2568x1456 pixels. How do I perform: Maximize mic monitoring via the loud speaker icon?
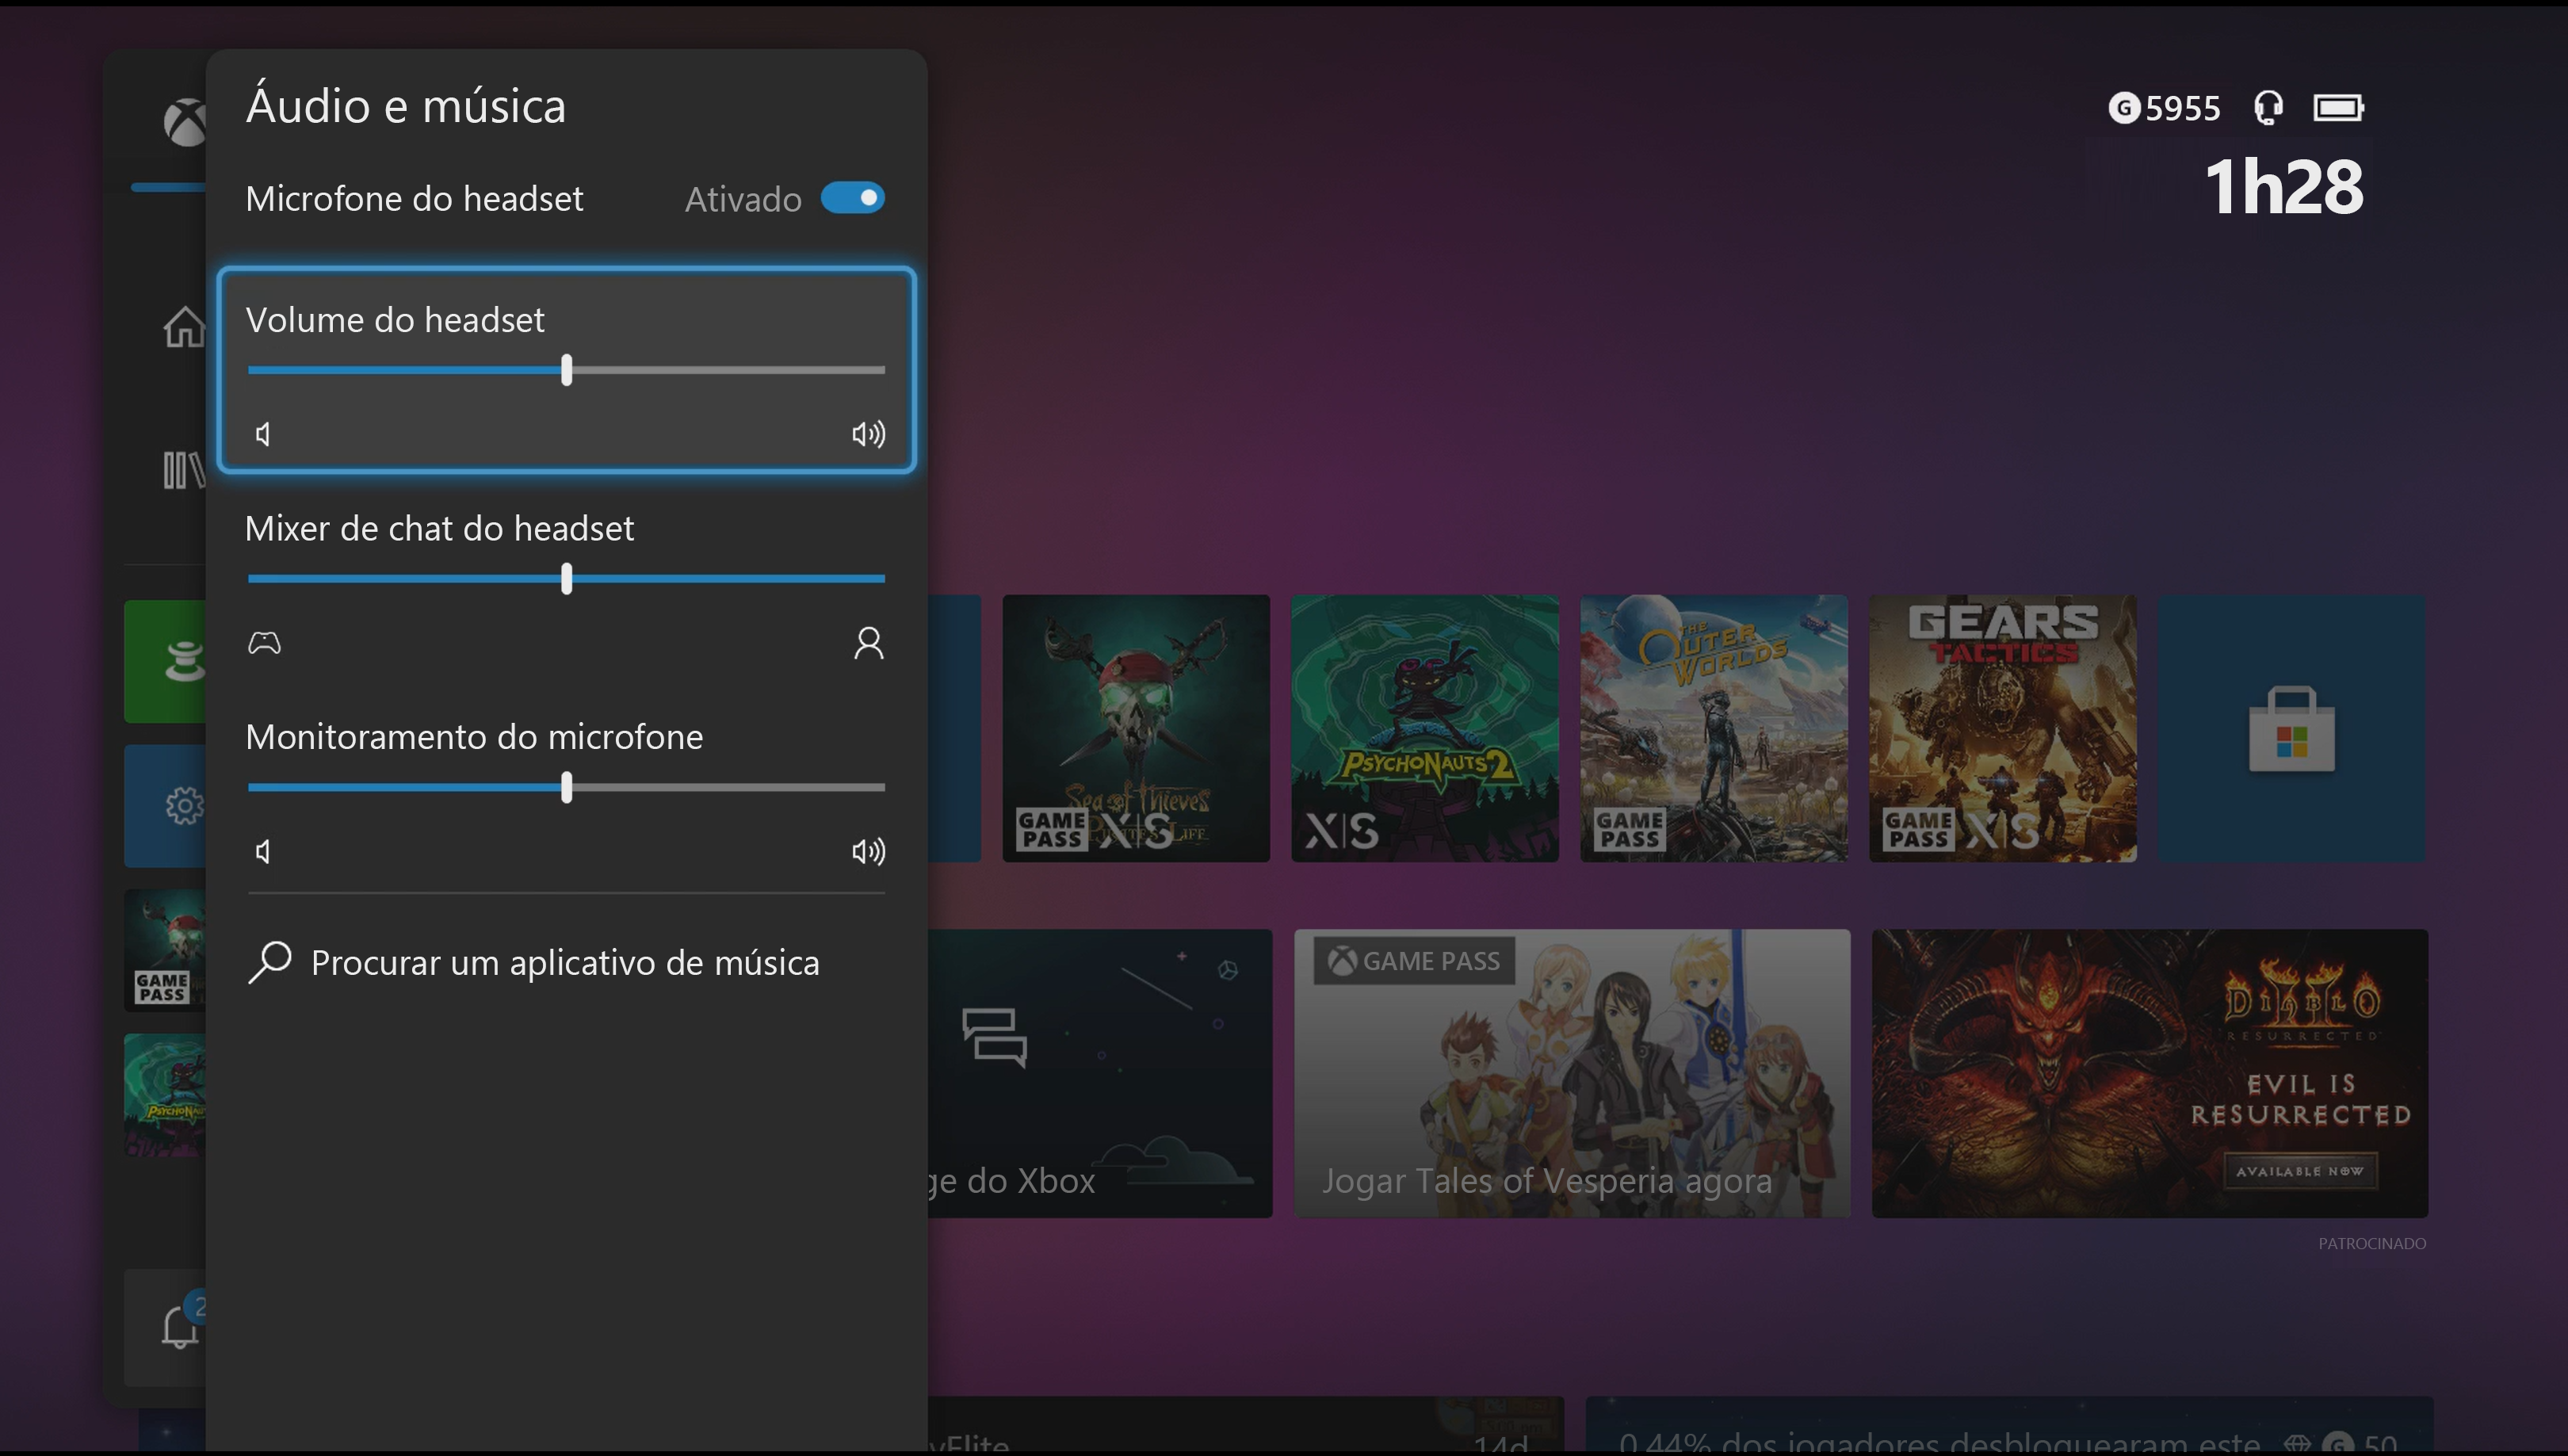[x=868, y=851]
